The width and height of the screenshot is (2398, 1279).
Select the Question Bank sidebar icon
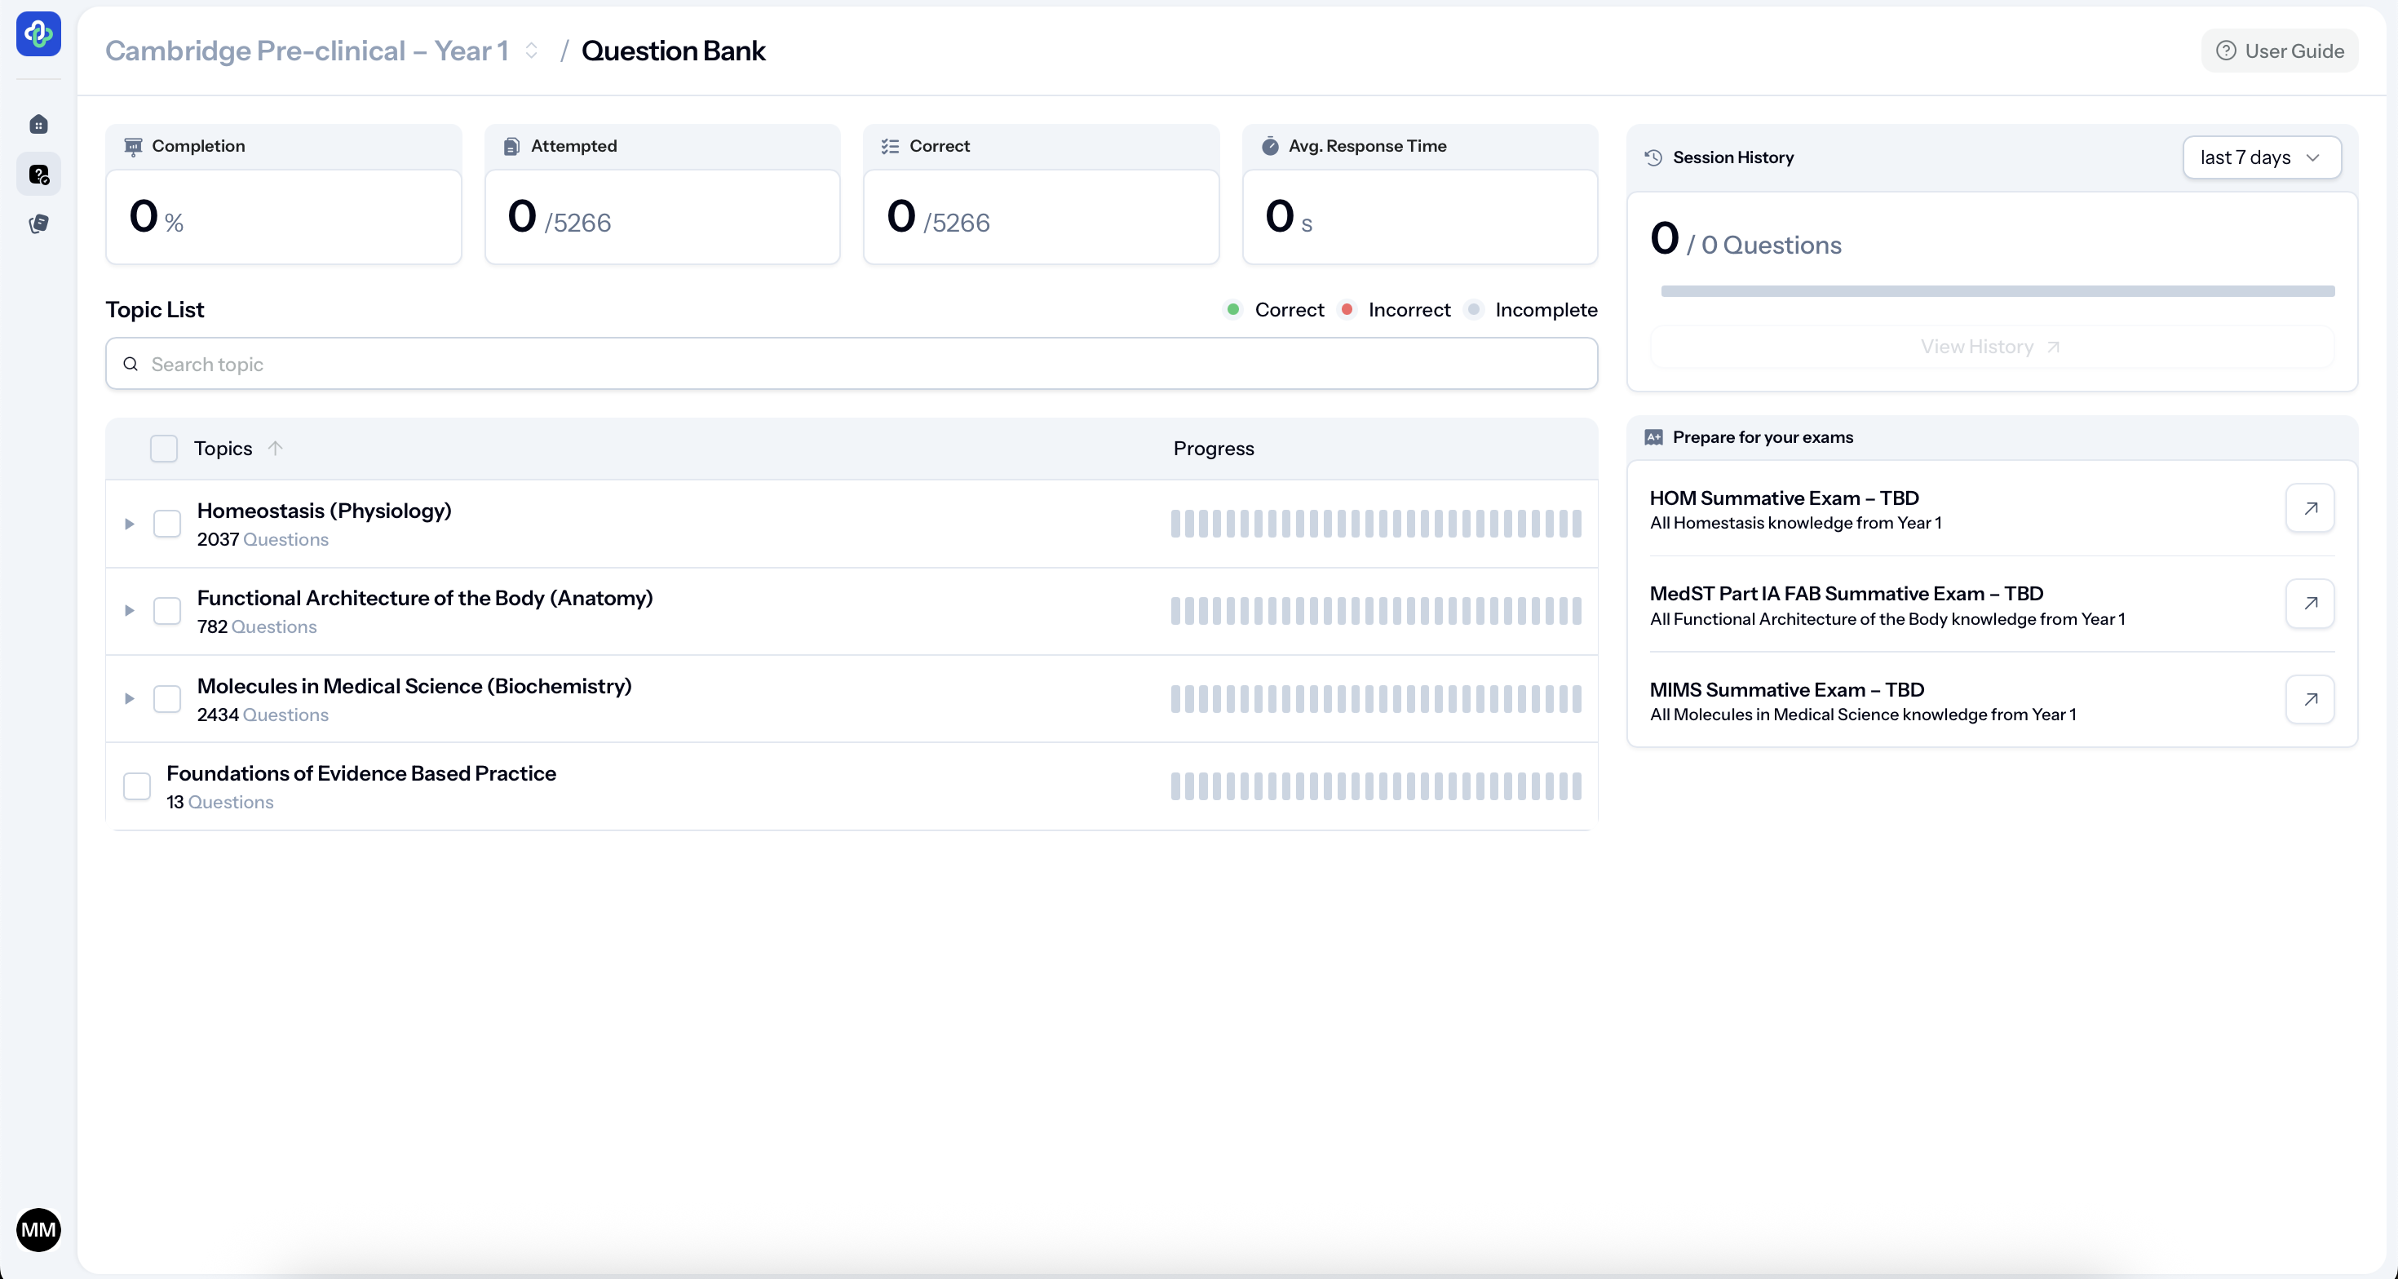click(x=38, y=174)
